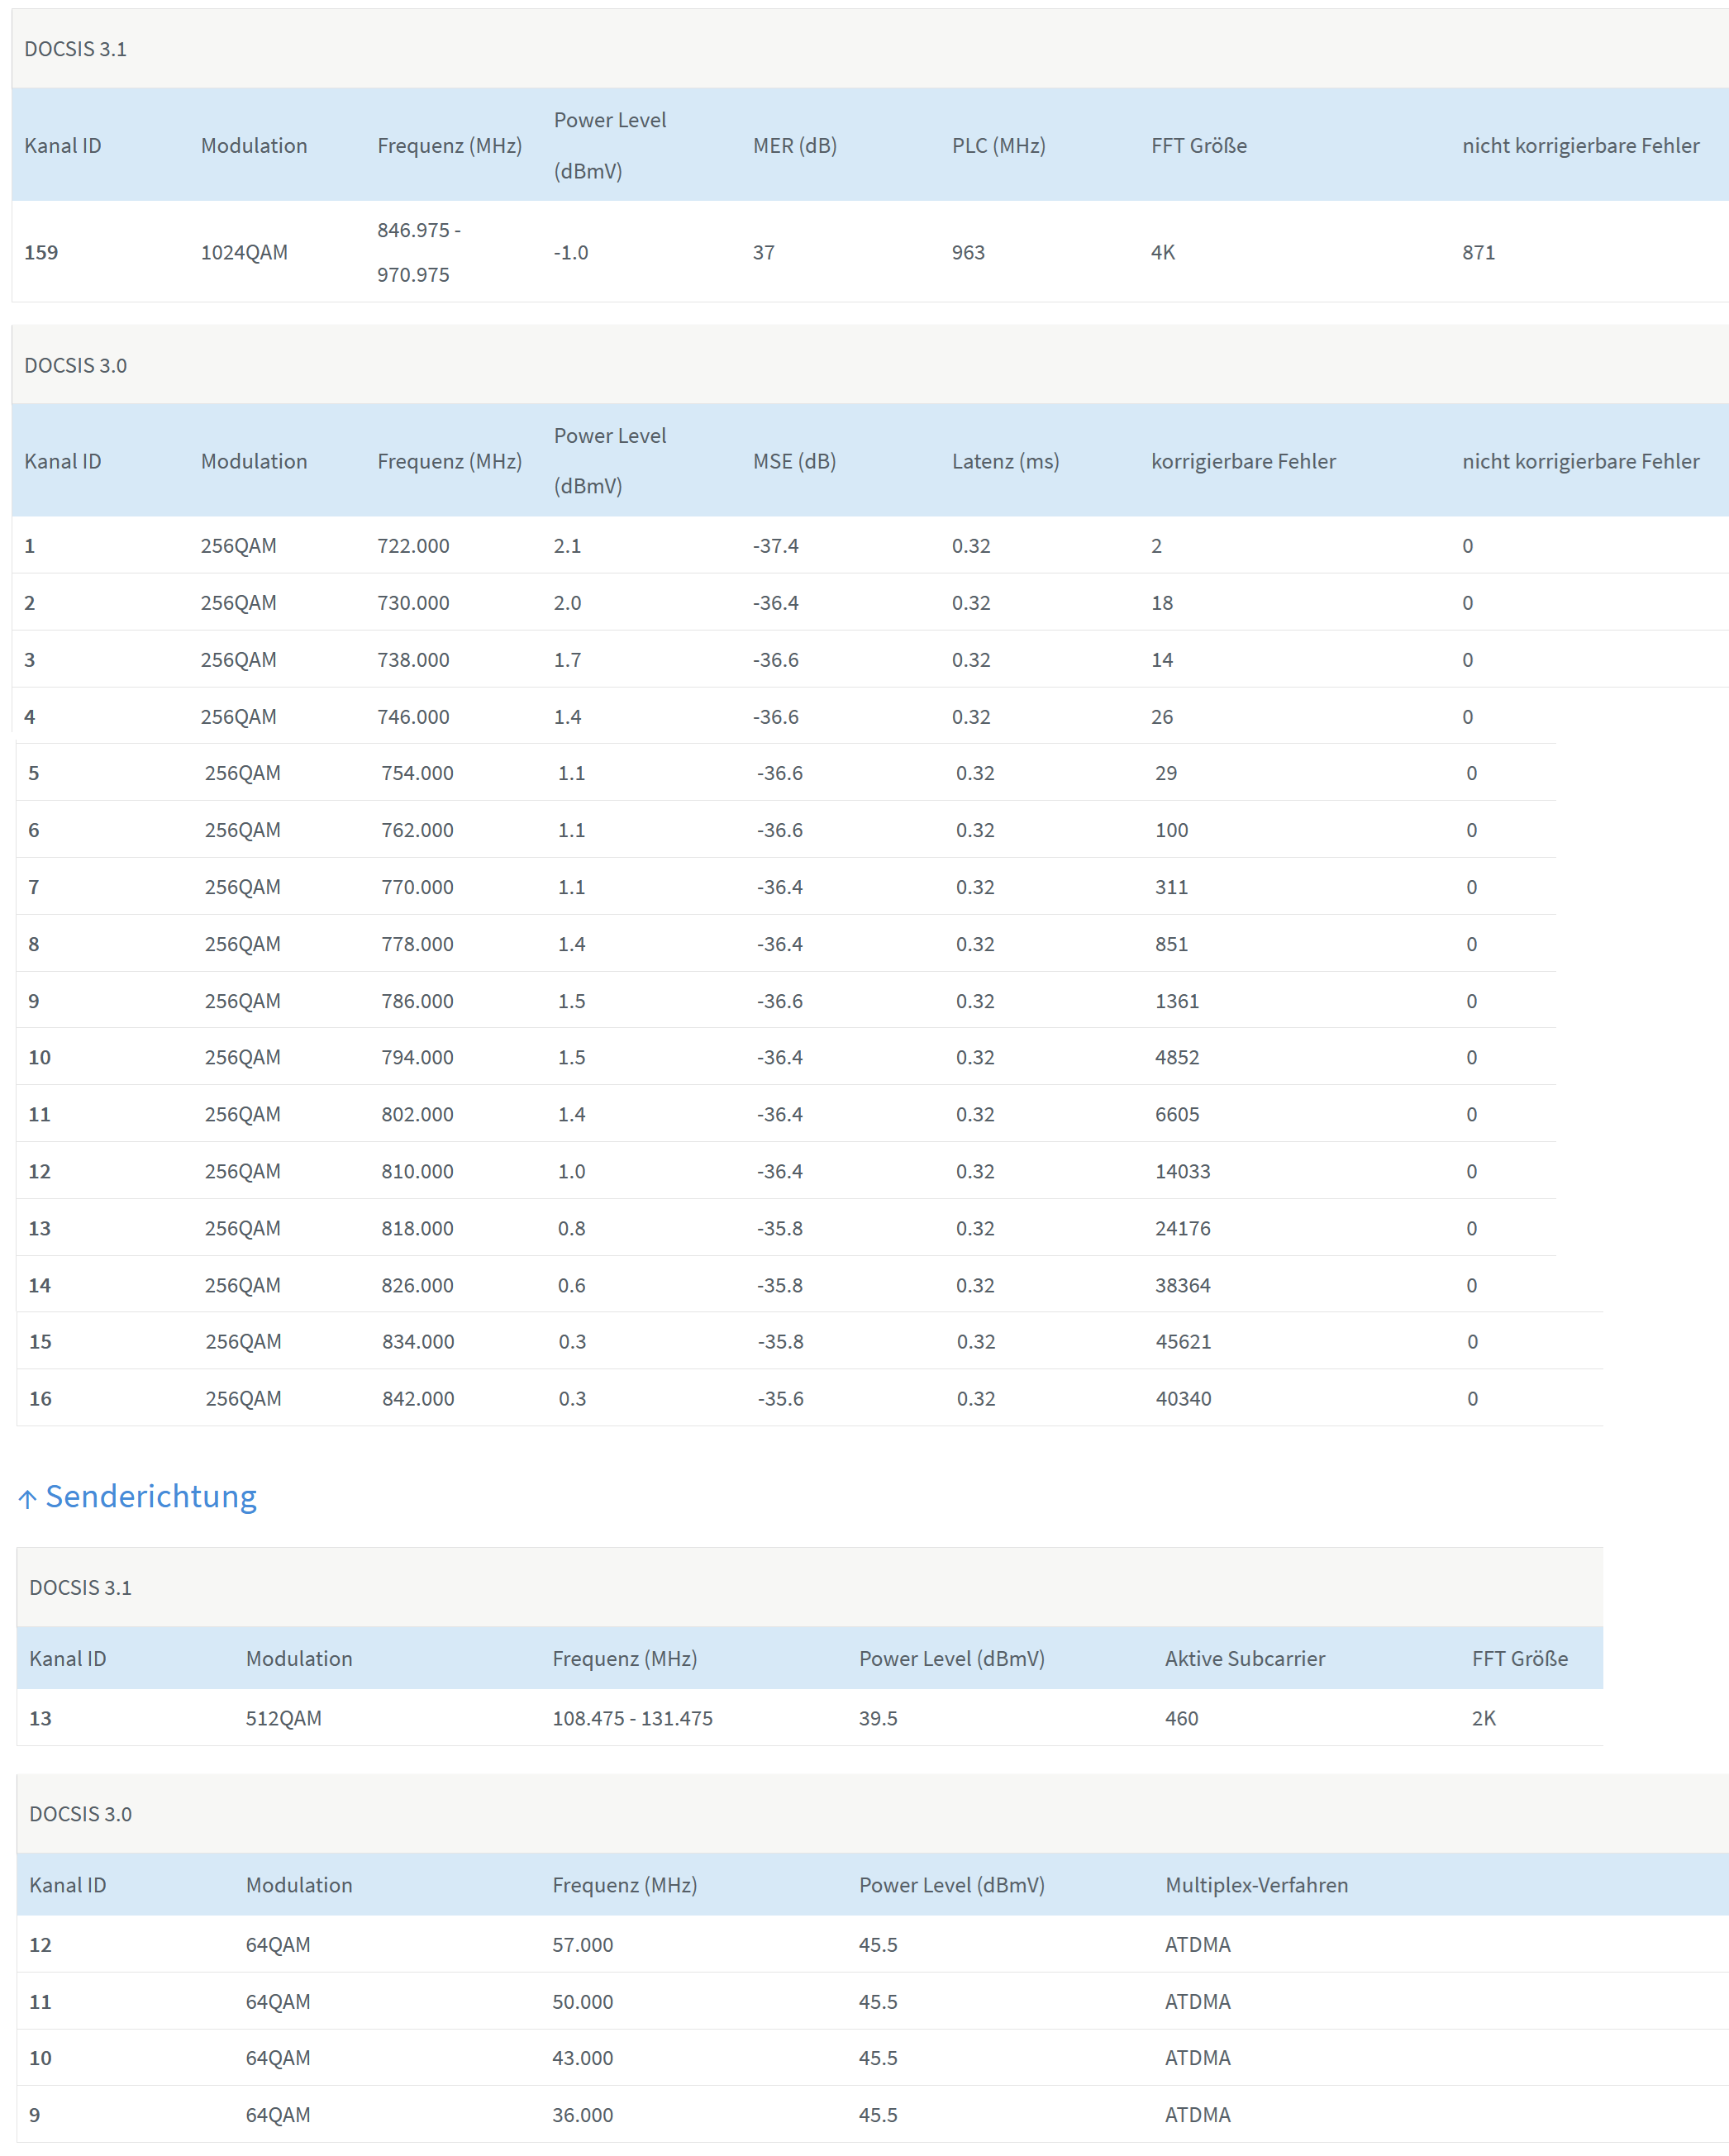The image size is (1729, 2156).
Task: Collapse the Senderichtung section heading
Action: pyautogui.click(x=151, y=1496)
